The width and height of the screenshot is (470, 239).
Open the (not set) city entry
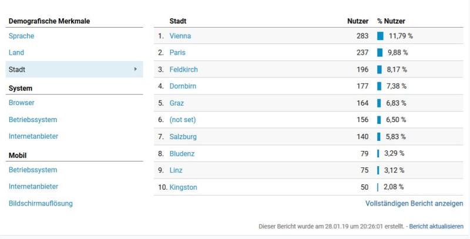pyautogui.click(x=183, y=120)
